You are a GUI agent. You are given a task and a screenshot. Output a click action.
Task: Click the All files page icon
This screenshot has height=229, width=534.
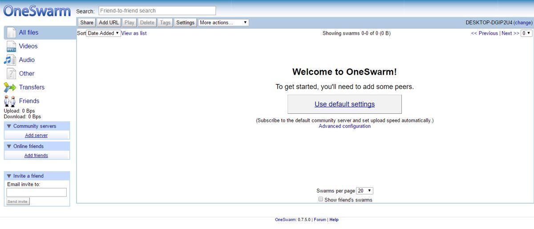point(11,32)
